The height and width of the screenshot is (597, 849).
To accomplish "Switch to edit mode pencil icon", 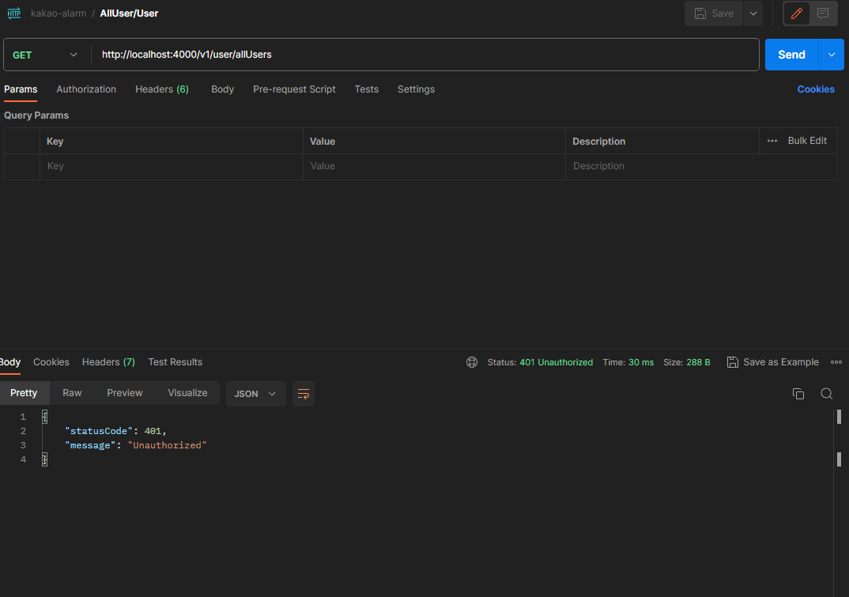I will (x=797, y=13).
